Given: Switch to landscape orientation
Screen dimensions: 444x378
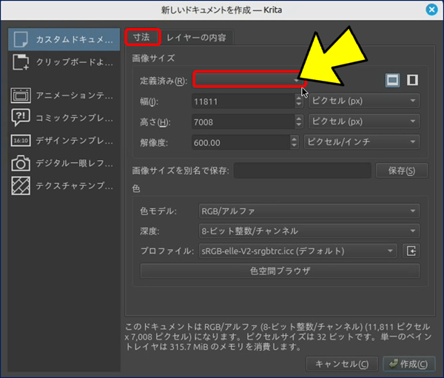Looking at the screenshot, I should tap(393, 80).
